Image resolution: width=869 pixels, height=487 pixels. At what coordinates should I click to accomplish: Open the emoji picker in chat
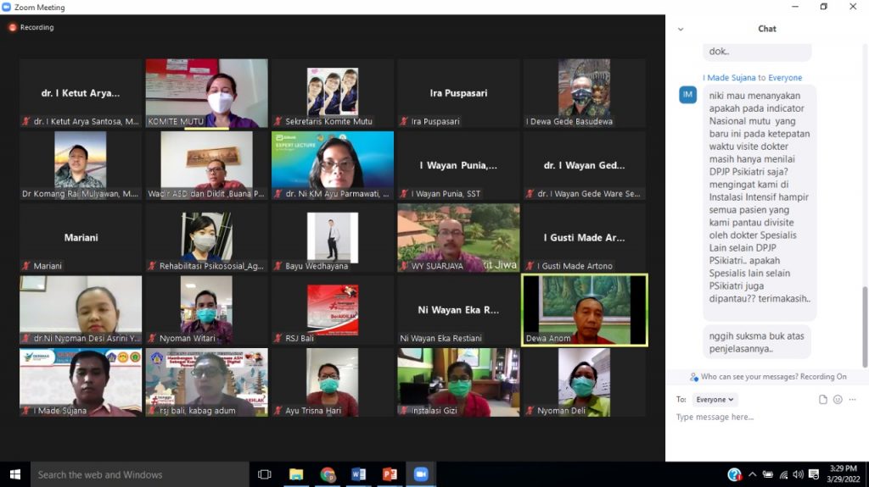(x=838, y=400)
